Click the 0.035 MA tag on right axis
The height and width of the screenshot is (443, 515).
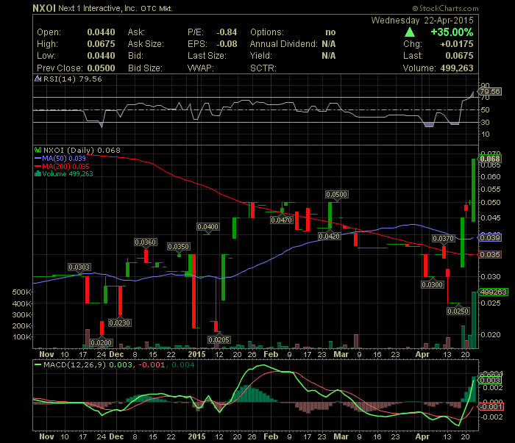pyautogui.click(x=490, y=254)
